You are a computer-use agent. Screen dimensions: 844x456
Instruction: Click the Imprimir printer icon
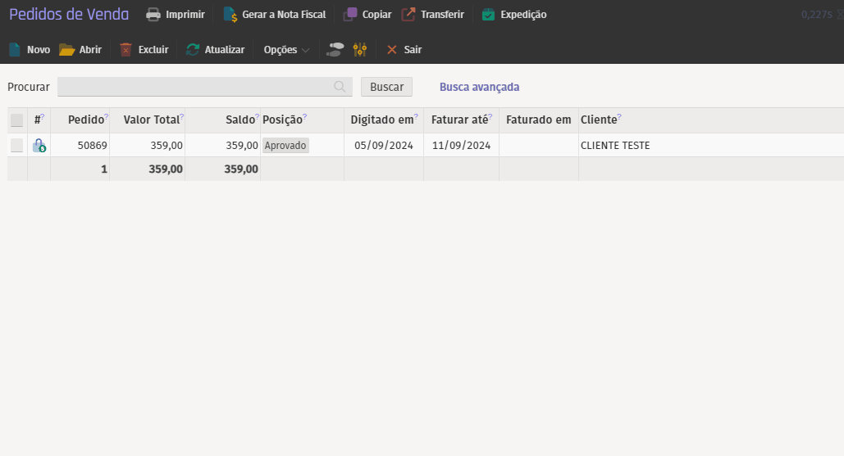pos(153,15)
